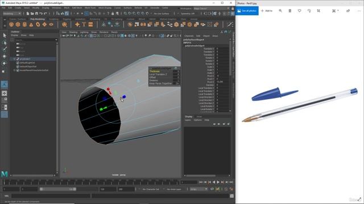Click the Outliner search field
Screen dimensions: 364x204
coord(34,40)
